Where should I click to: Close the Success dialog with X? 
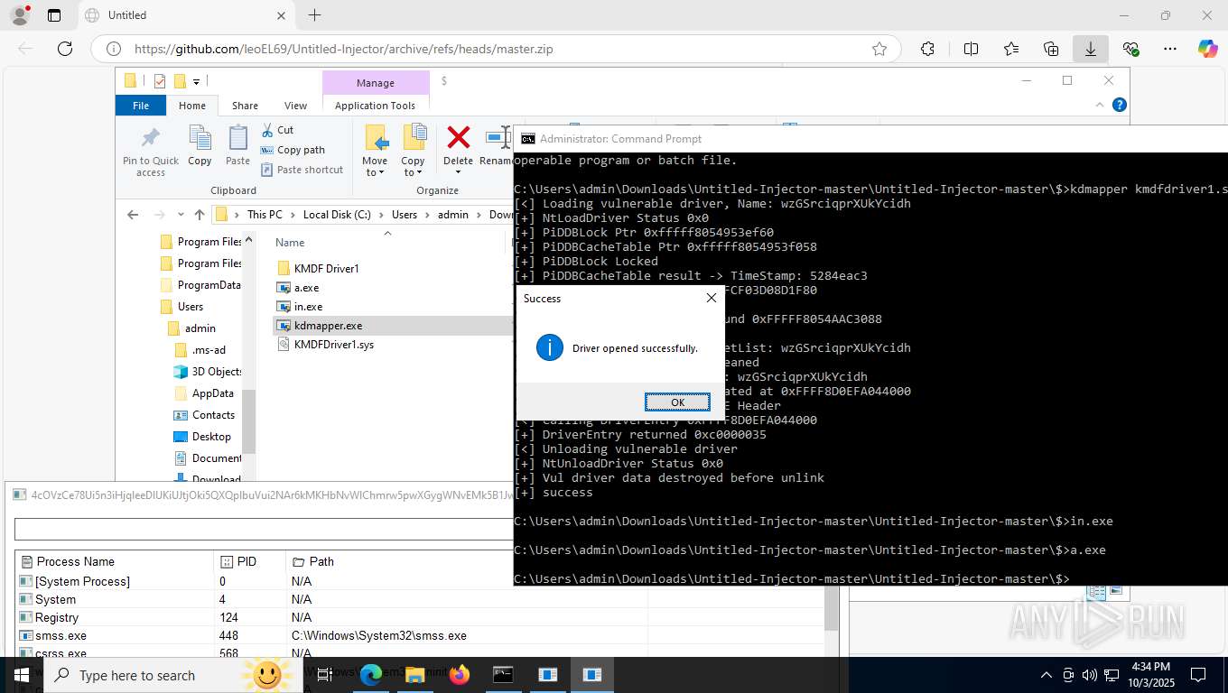click(x=711, y=298)
